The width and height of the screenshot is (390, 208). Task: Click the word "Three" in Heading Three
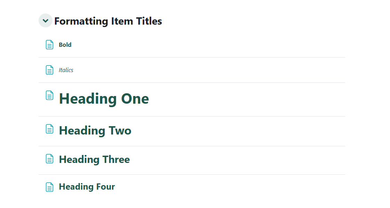(116, 159)
